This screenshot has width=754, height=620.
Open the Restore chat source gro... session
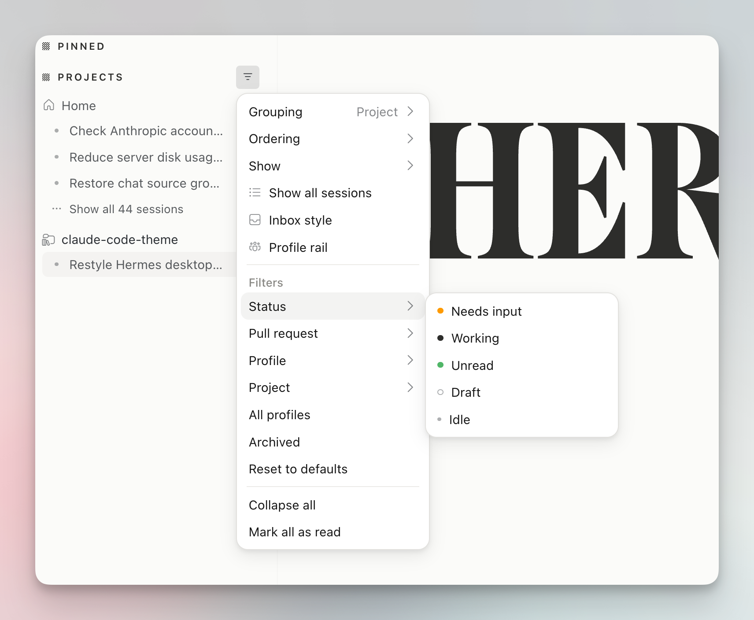(x=139, y=183)
